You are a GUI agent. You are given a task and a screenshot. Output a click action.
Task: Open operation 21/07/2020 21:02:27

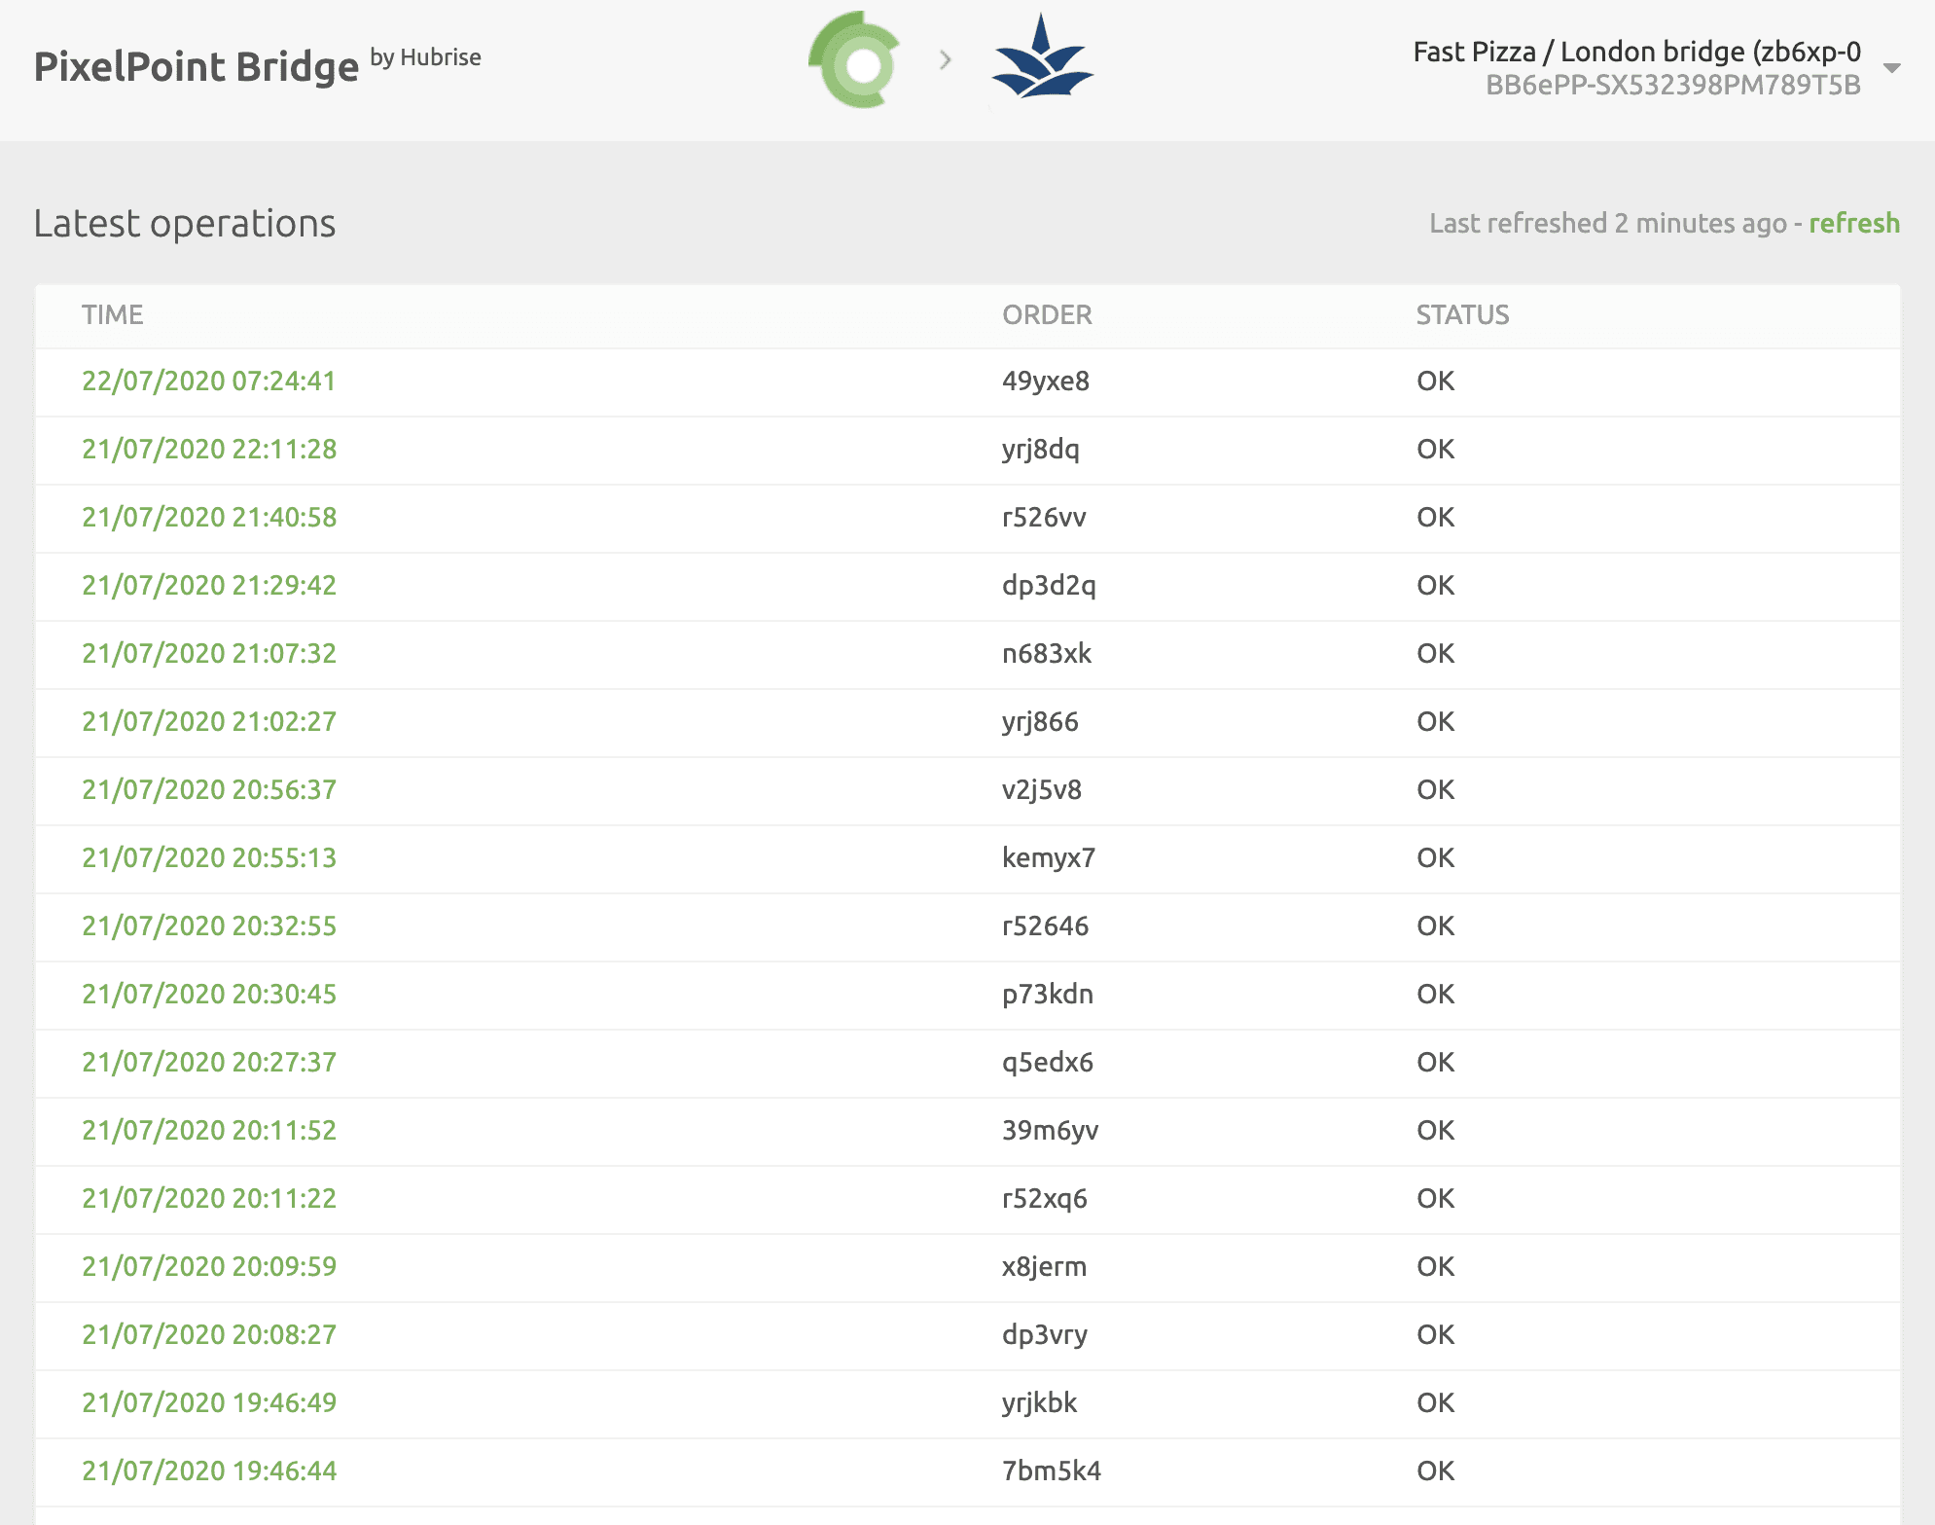coord(209,721)
